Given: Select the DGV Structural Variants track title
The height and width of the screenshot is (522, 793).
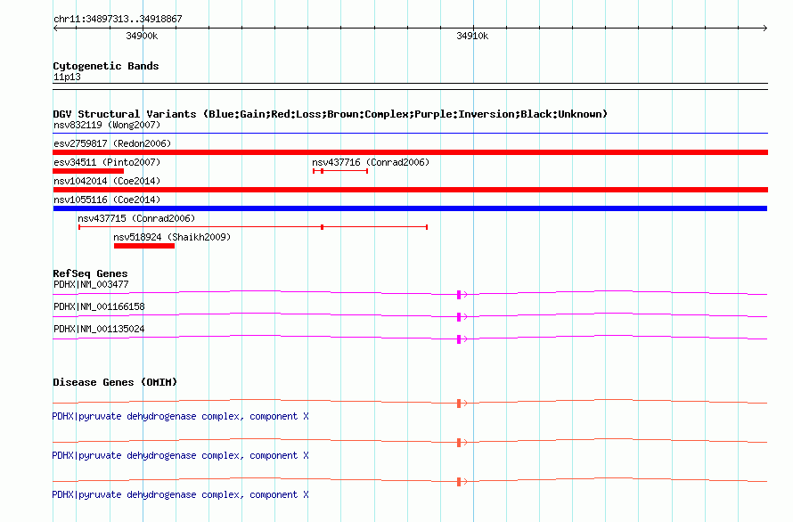Looking at the screenshot, I should tap(330, 114).
